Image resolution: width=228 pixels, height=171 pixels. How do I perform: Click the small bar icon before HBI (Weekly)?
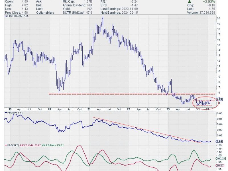coord(6,16)
